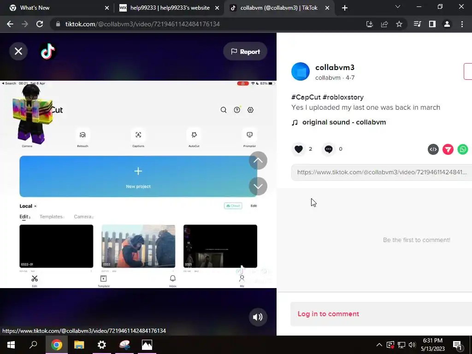
Task: Expand the tab search chevron
Action: [x=398, y=6]
